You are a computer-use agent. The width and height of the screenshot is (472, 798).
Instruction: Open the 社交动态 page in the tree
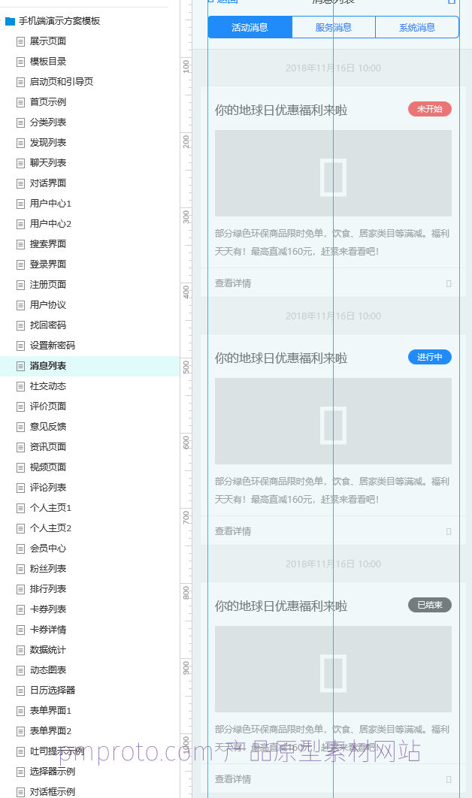coord(48,386)
